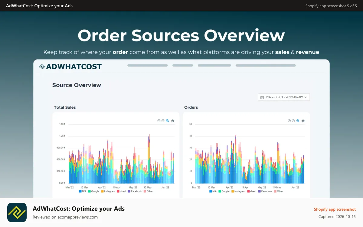
Task: Toggle the Google series in Total Sales legend
Action: point(94,191)
